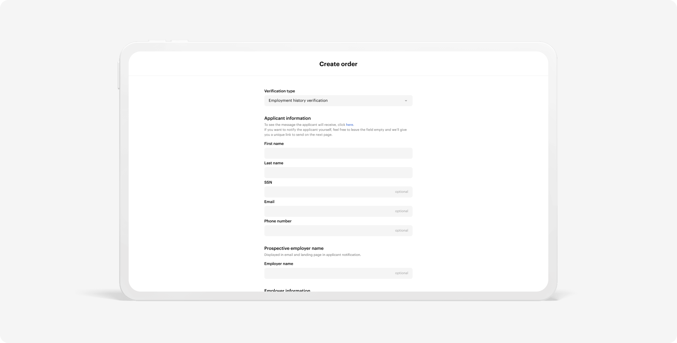Screen dimensions: 677x343
Task: Select the Phone number input field
Action: (x=338, y=231)
